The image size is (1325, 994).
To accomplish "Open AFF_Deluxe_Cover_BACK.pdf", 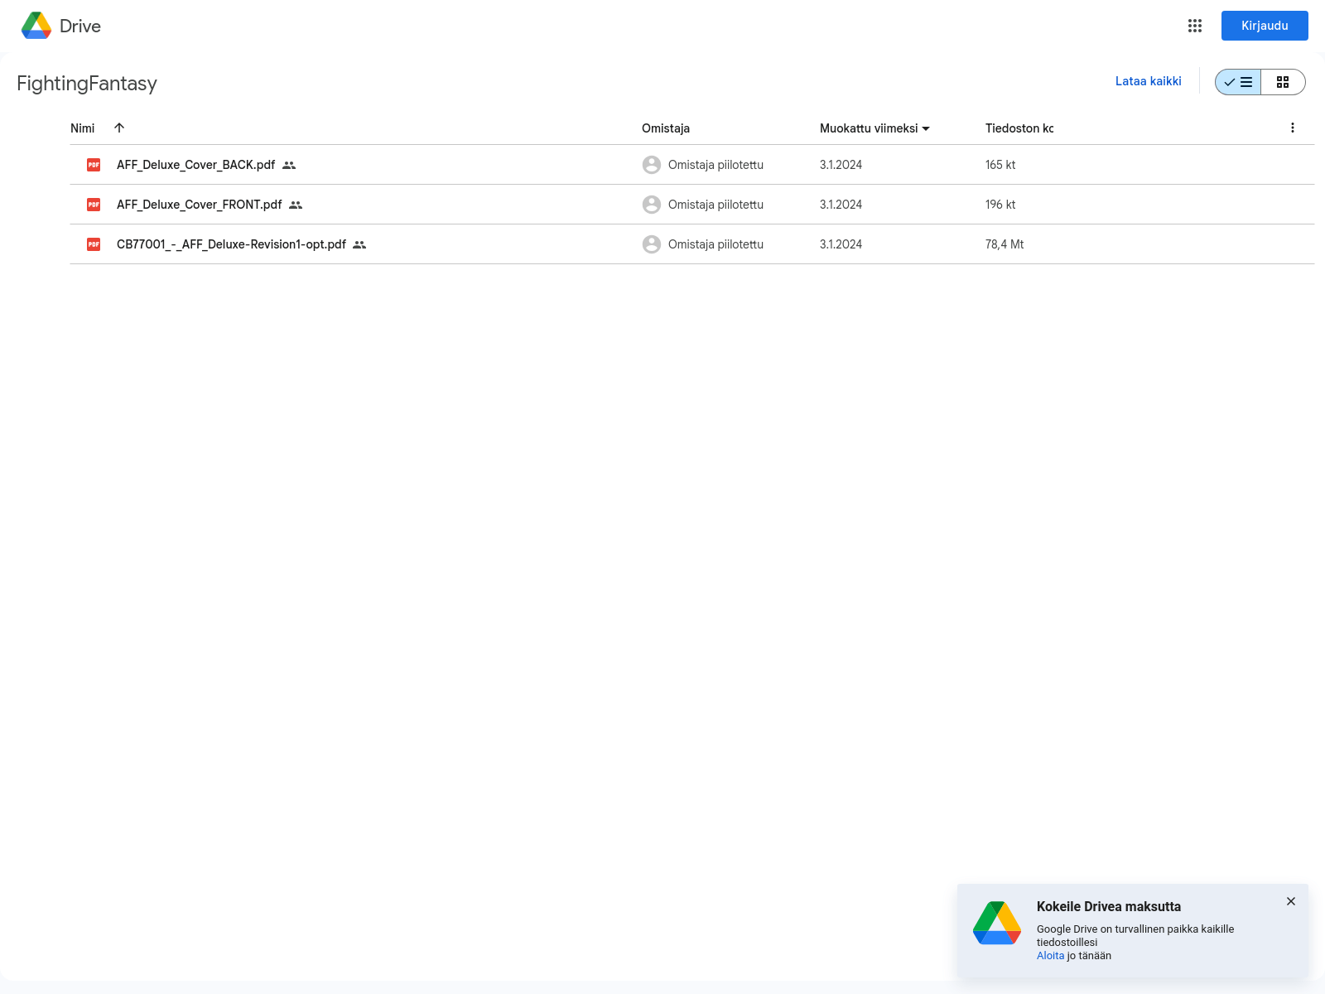I will (x=195, y=165).
